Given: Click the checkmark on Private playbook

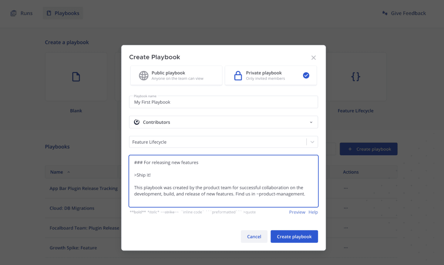Looking at the screenshot, I should click(306, 75).
